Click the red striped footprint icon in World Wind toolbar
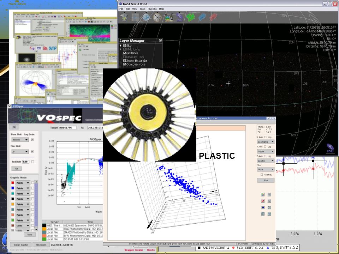 213,17
